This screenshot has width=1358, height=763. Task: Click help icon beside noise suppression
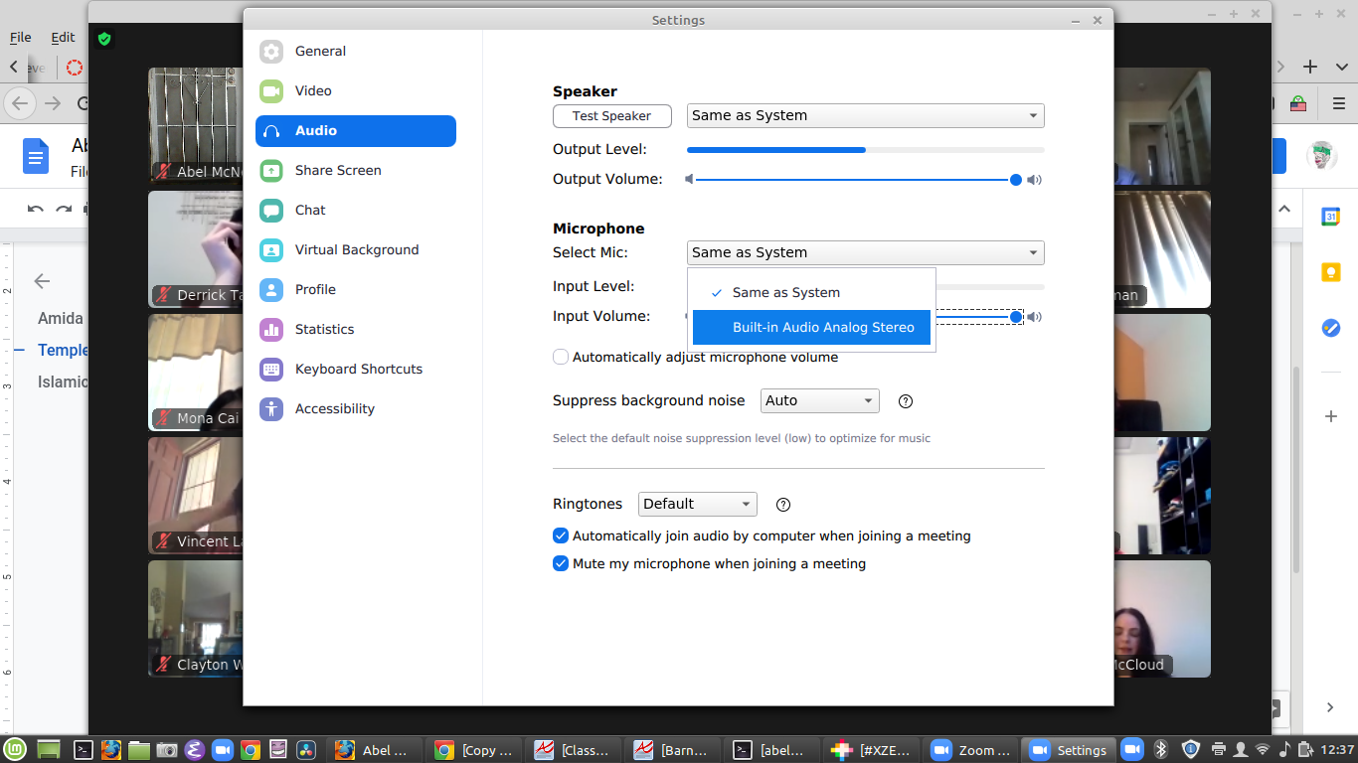click(906, 401)
